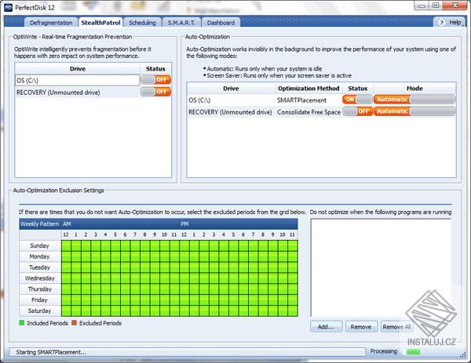471x363 pixels.
Task: Click the Drive column header in OptiWrite
Action: click(x=78, y=69)
